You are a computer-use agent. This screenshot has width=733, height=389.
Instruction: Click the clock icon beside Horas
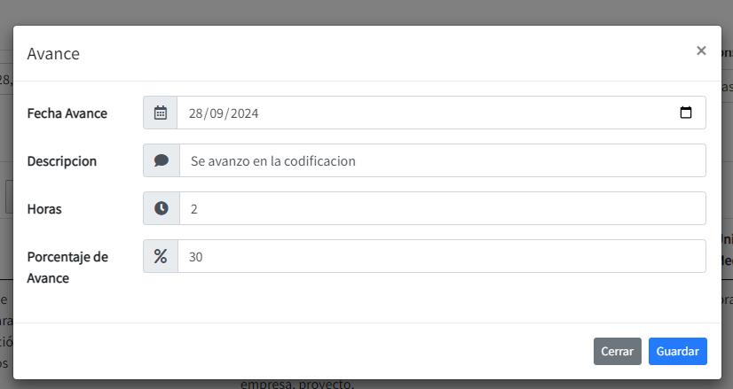pos(161,208)
